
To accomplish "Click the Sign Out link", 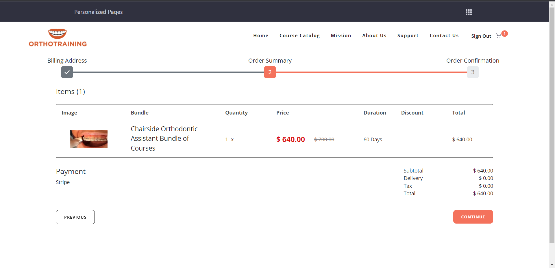I will (x=481, y=36).
